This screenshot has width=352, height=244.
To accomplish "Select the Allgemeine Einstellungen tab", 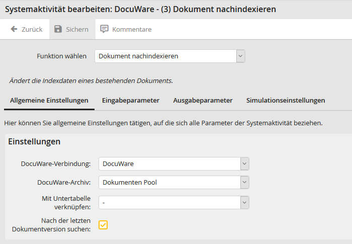I will click(49, 100).
